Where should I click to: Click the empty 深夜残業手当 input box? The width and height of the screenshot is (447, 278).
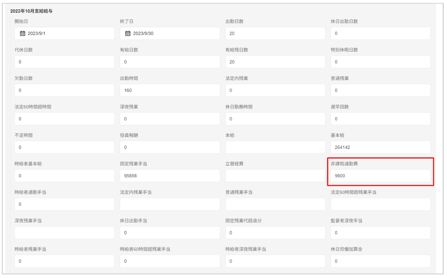click(x=64, y=233)
